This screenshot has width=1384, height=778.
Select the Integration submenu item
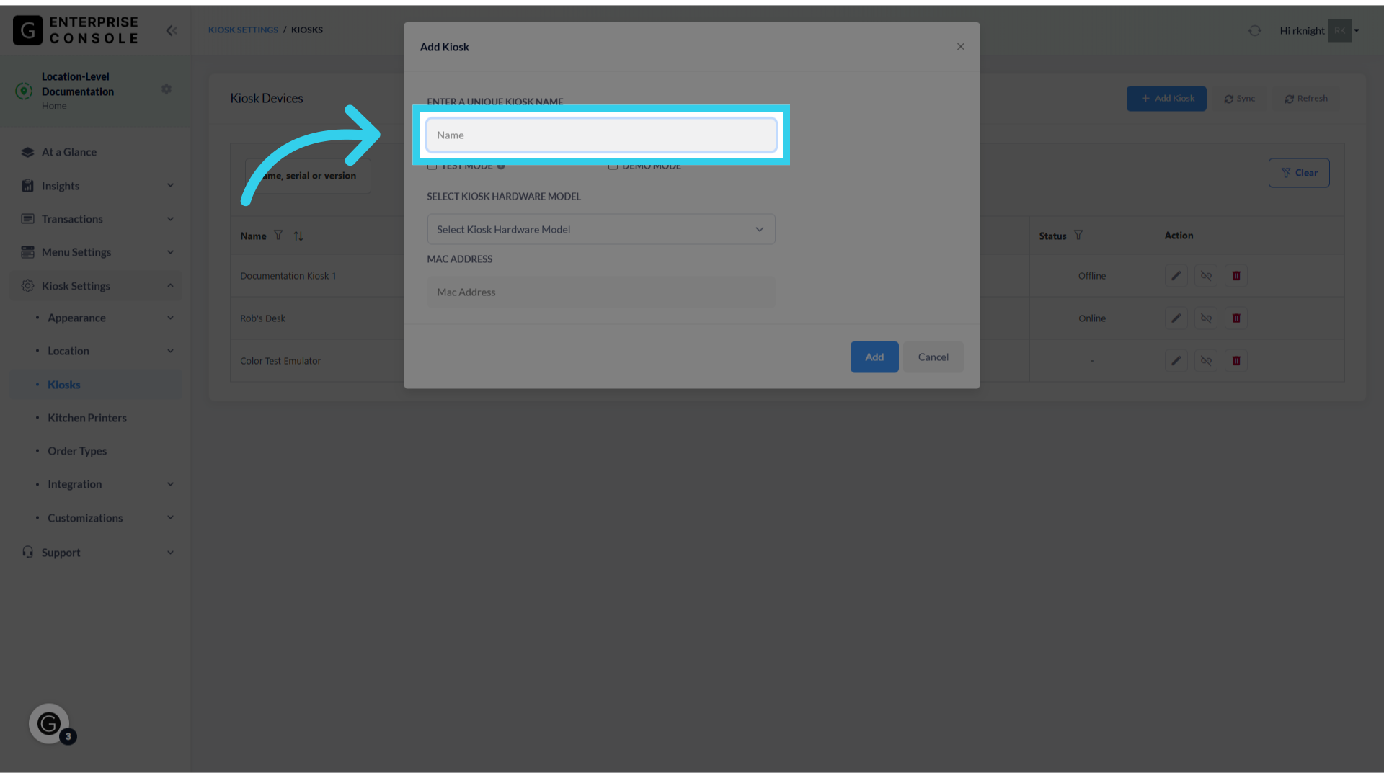tap(75, 484)
